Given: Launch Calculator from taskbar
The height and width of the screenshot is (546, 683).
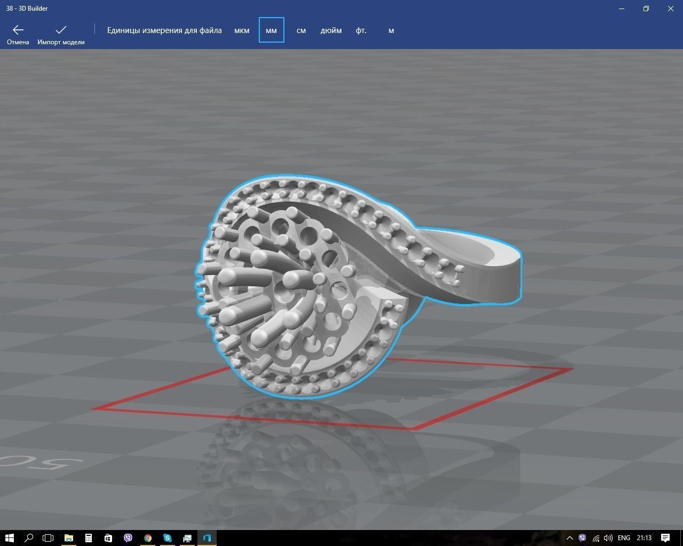Looking at the screenshot, I should (89, 537).
